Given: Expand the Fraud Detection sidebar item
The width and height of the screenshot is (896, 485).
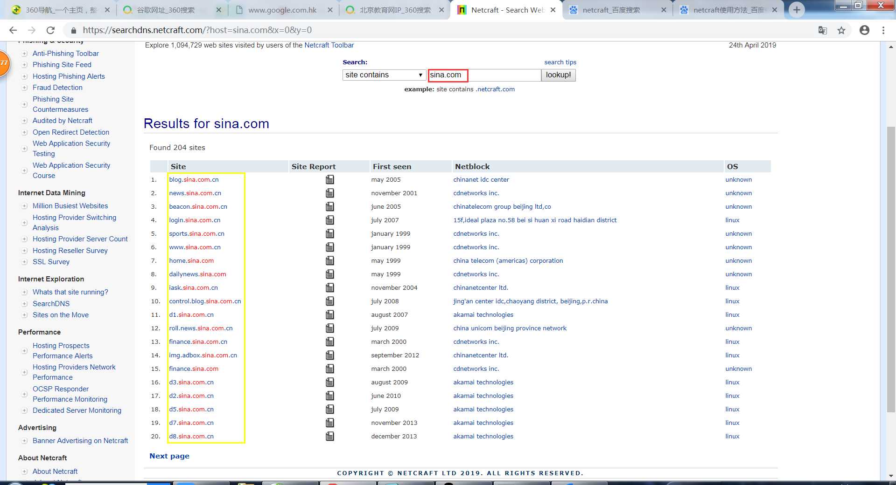Looking at the screenshot, I should tap(24, 88).
